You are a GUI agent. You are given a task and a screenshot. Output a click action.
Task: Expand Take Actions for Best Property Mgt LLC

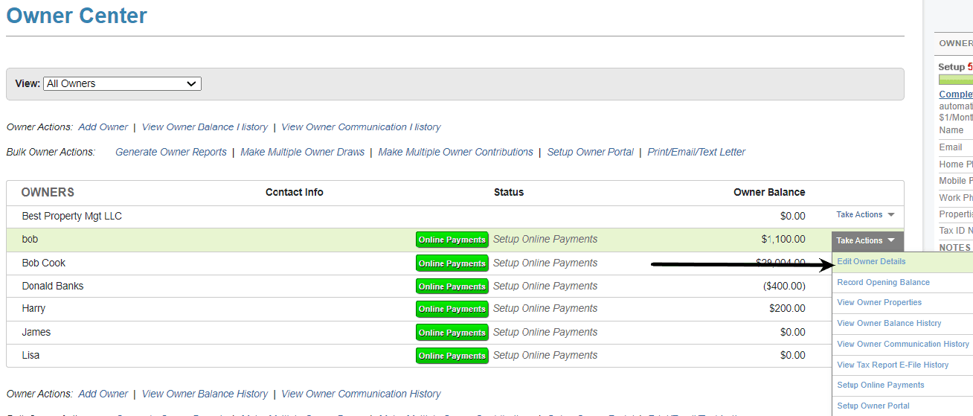(864, 214)
